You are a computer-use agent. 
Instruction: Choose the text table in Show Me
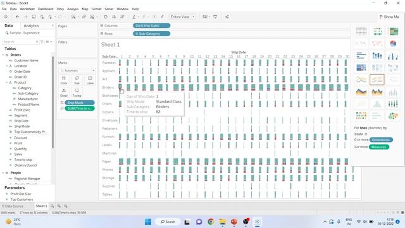point(361,31)
